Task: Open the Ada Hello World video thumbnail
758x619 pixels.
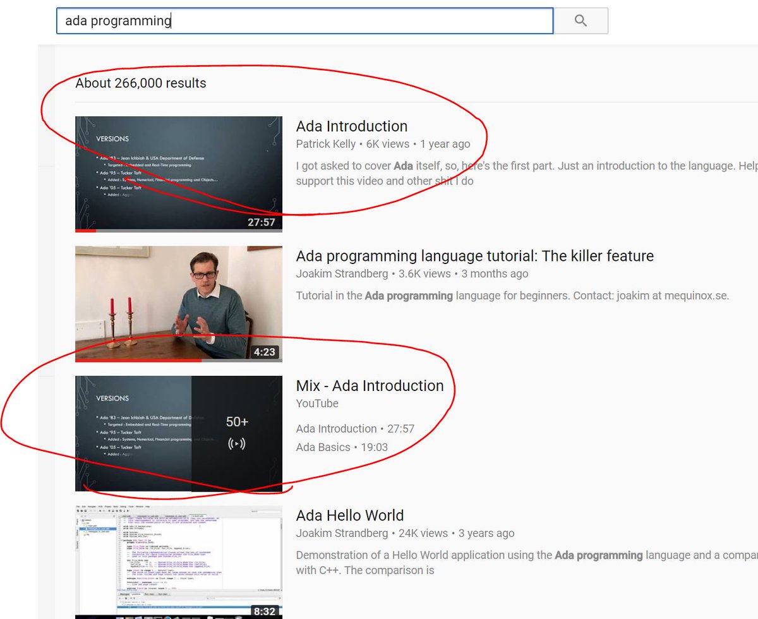Action: tap(179, 562)
